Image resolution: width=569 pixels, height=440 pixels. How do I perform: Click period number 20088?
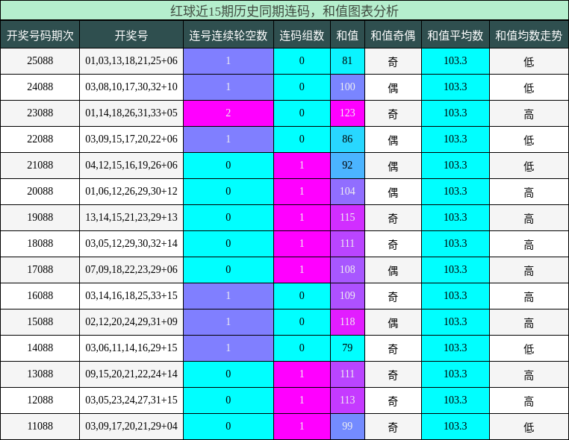40,192
